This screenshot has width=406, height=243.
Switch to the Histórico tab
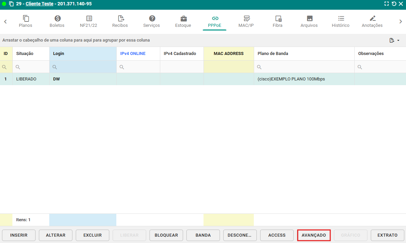341,21
